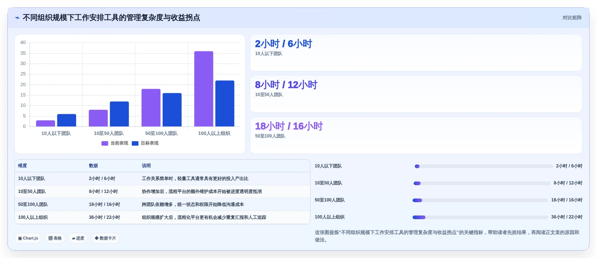Click table cell 10至50人团队
The height and width of the screenshot is (258, 597).
(32, 192)
